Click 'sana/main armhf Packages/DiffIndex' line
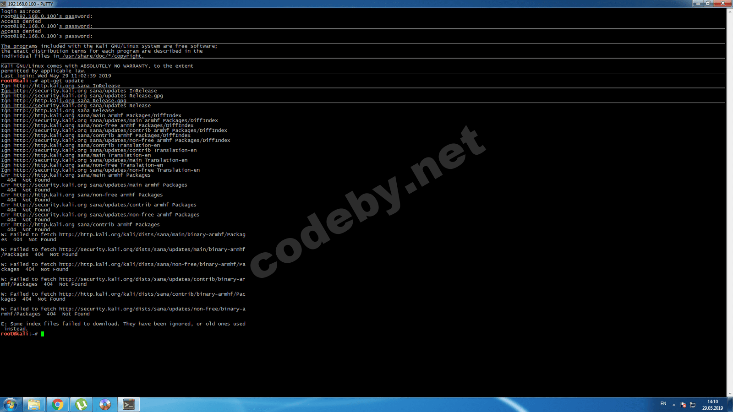This screenshot has width=733, height=412. [91, 116]
